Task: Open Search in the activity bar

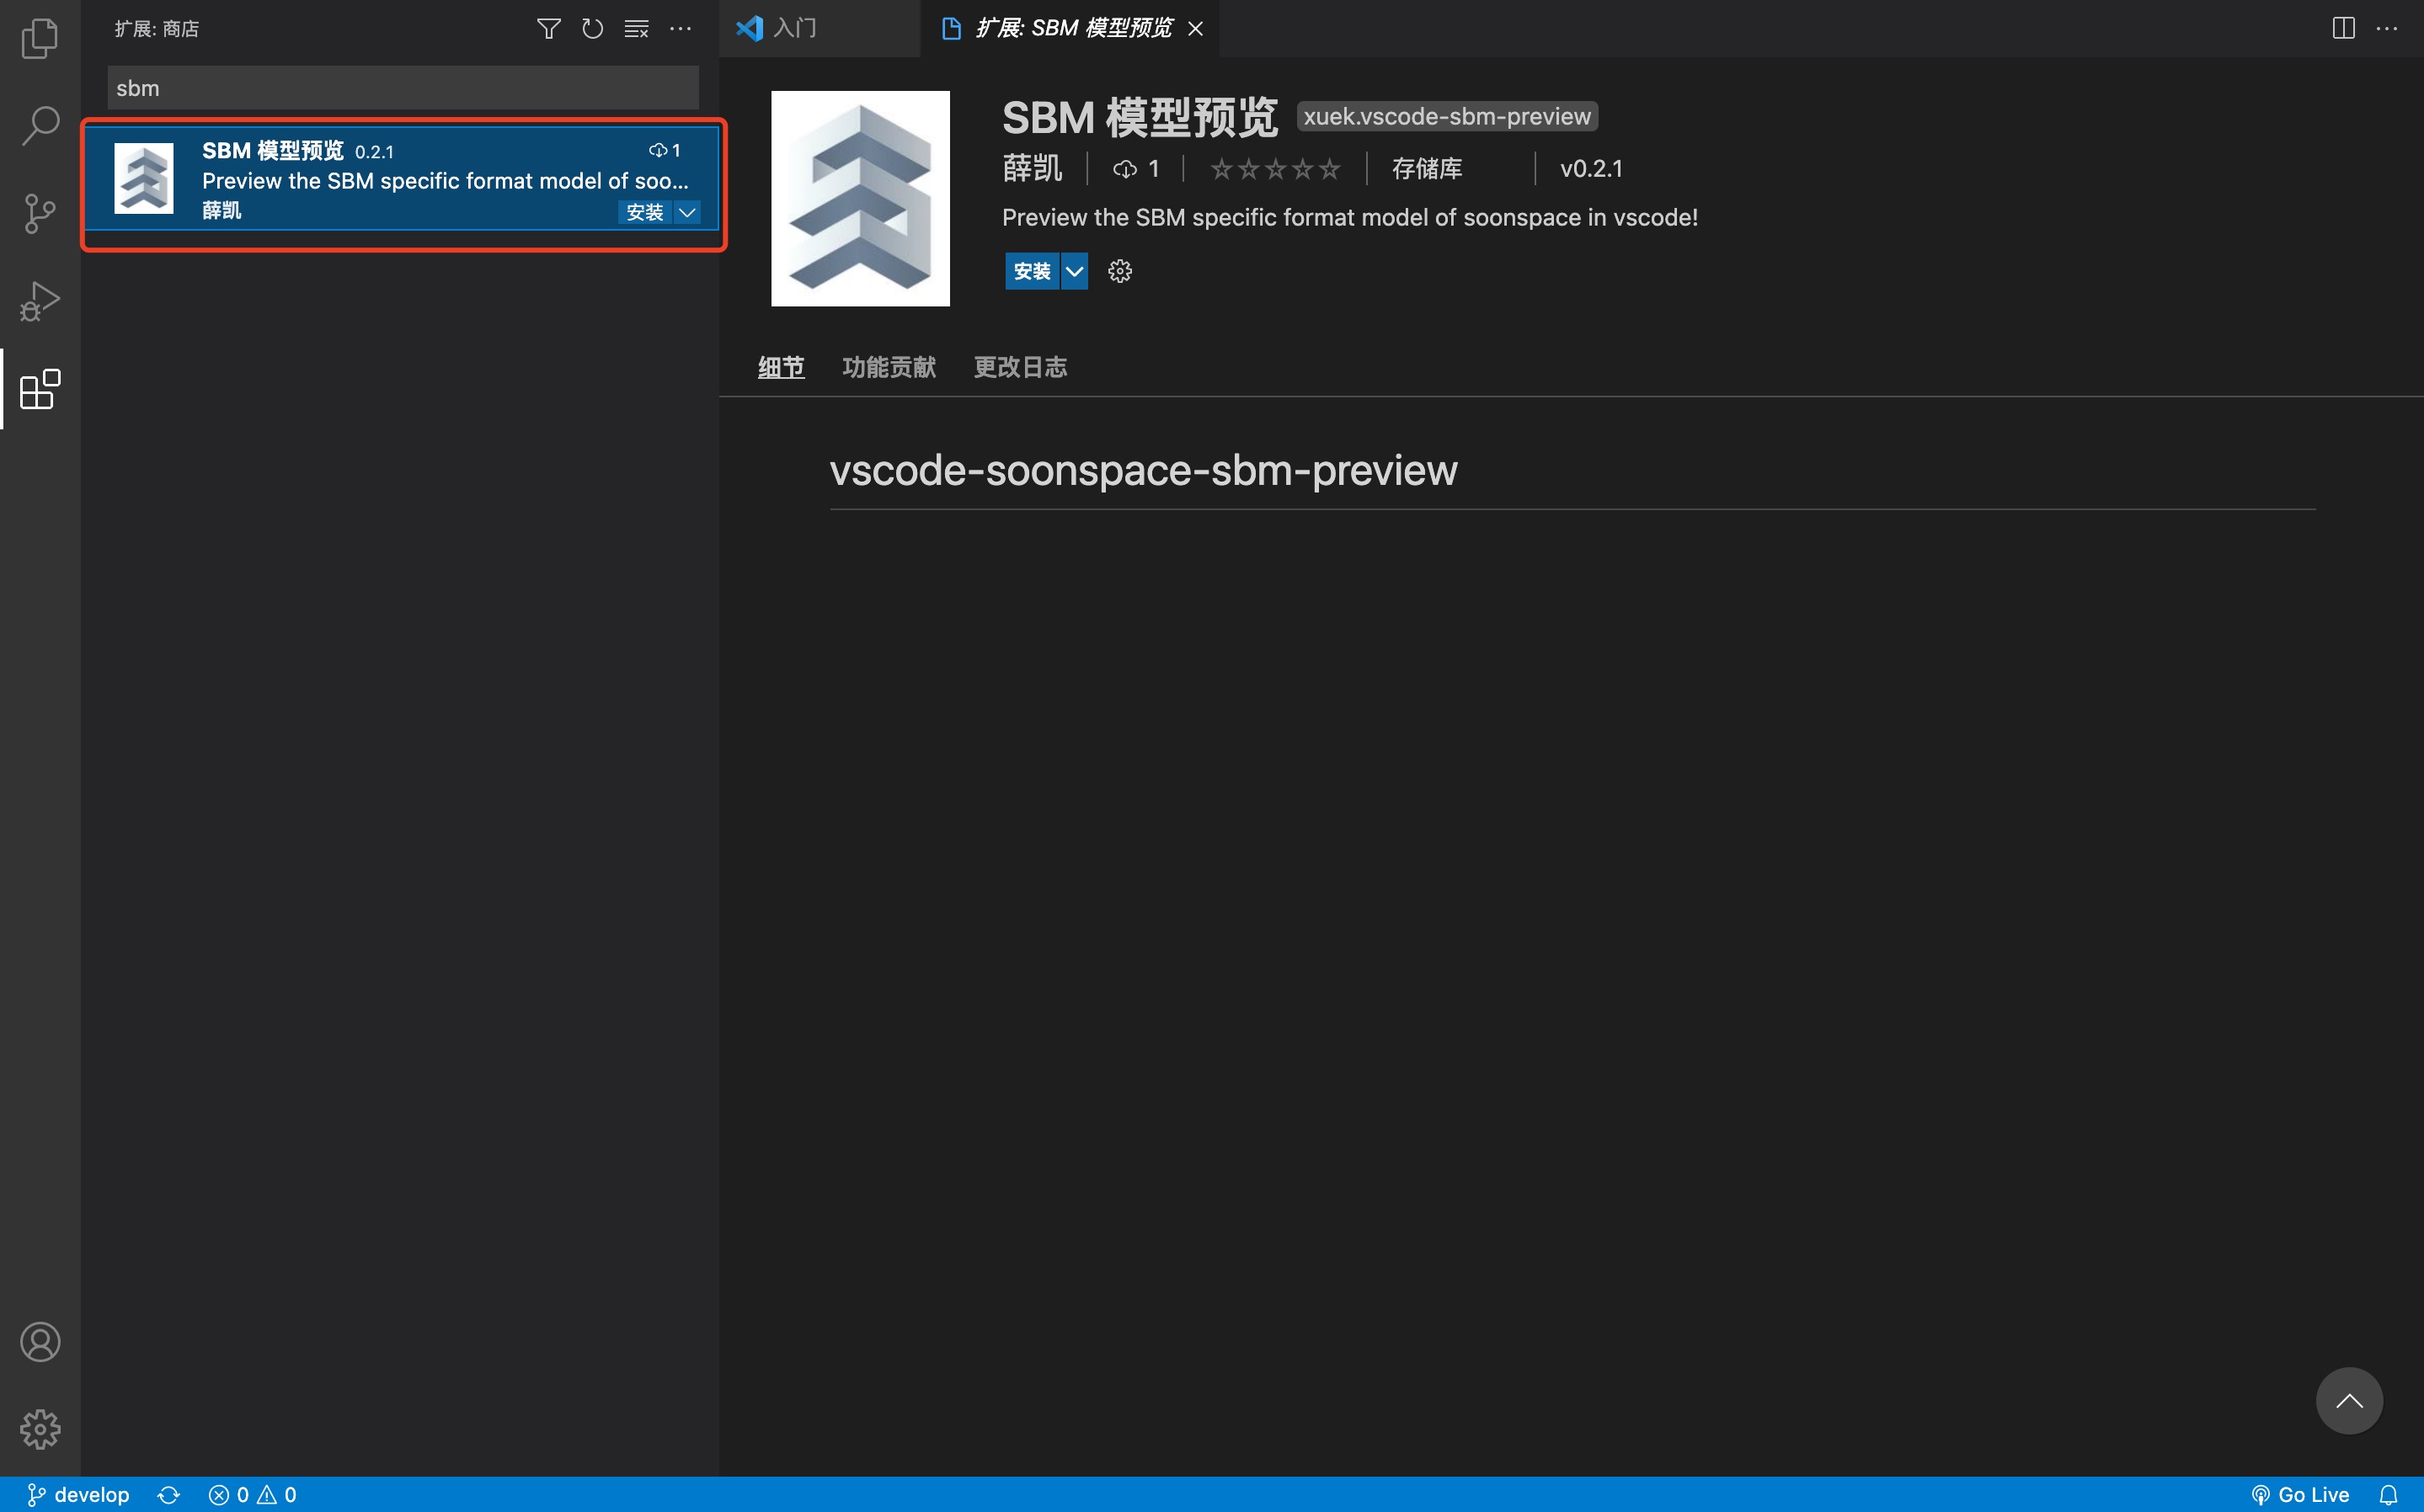Action: [x=40, y=125]
